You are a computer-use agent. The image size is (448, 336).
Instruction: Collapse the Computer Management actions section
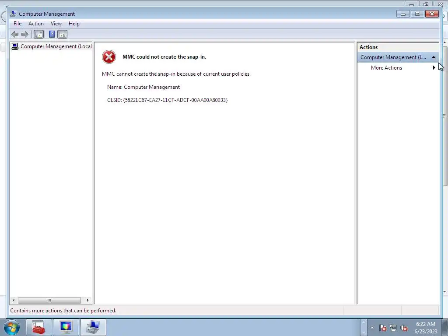pyautogui.click(x=434, y=57)
